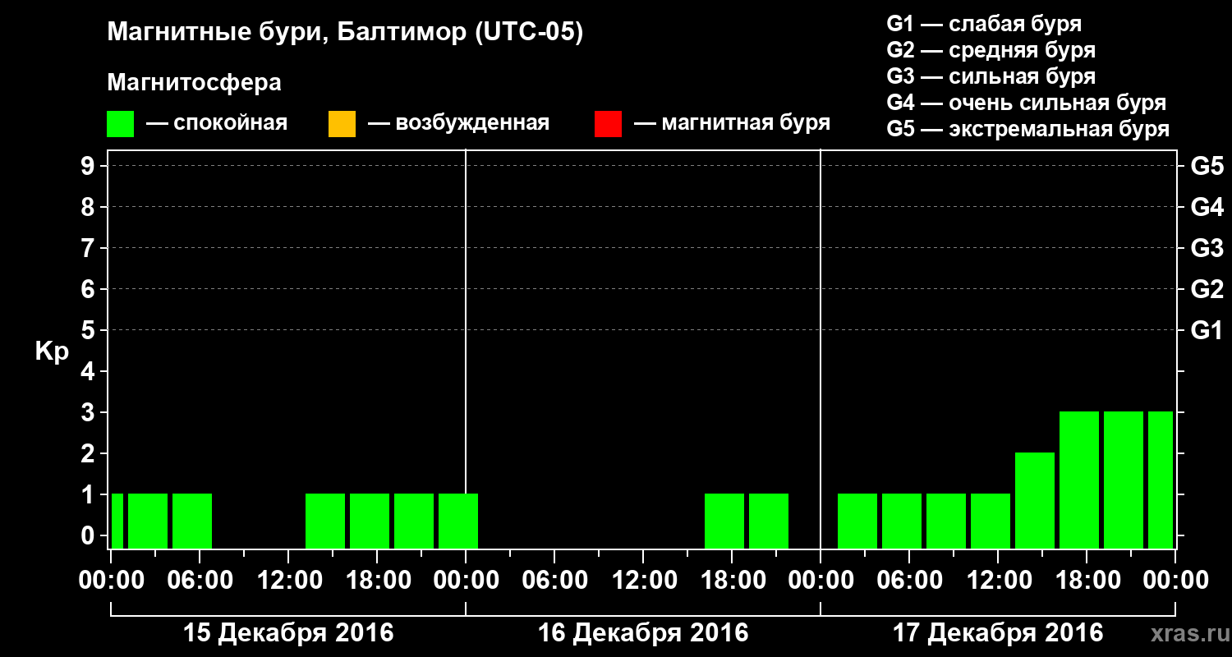Click the orange возбужденная legend swatch
1232x657 pixels.
pos(342,124)
